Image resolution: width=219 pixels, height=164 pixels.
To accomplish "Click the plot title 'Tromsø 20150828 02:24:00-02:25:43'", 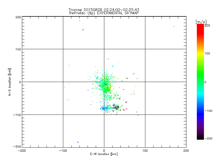I will (x=104, y=10).
